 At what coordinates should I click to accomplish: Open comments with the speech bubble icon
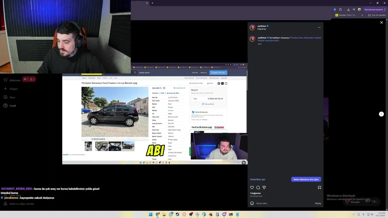coord(258,187)
